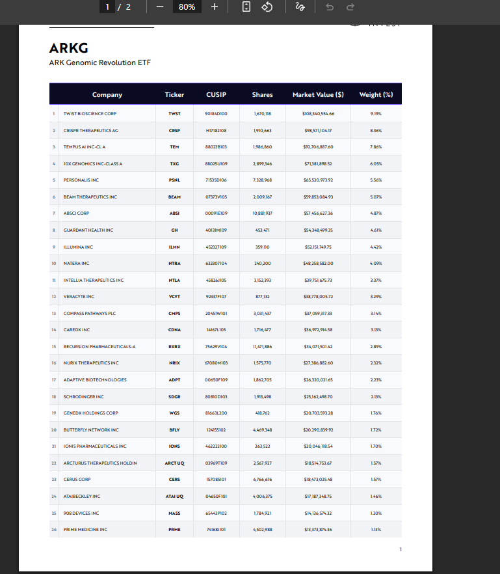Rotate the document counterclockwise
Screen dimensions: 500x574
[x=267, y=7]
